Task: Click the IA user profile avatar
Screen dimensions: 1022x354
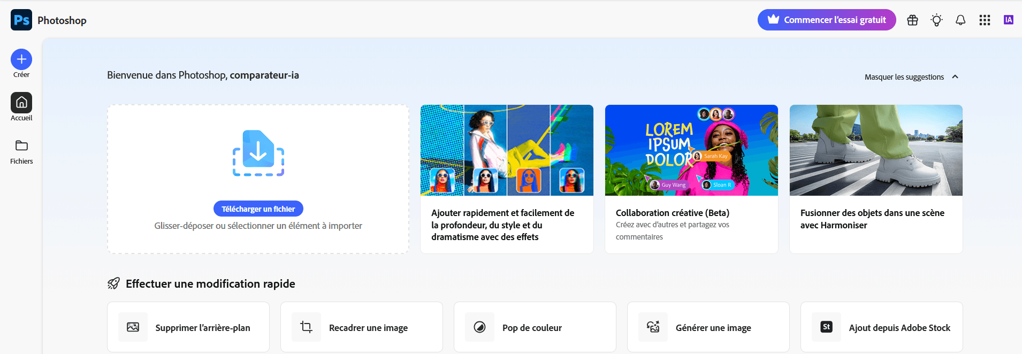Action: [x=1009, y=20]
